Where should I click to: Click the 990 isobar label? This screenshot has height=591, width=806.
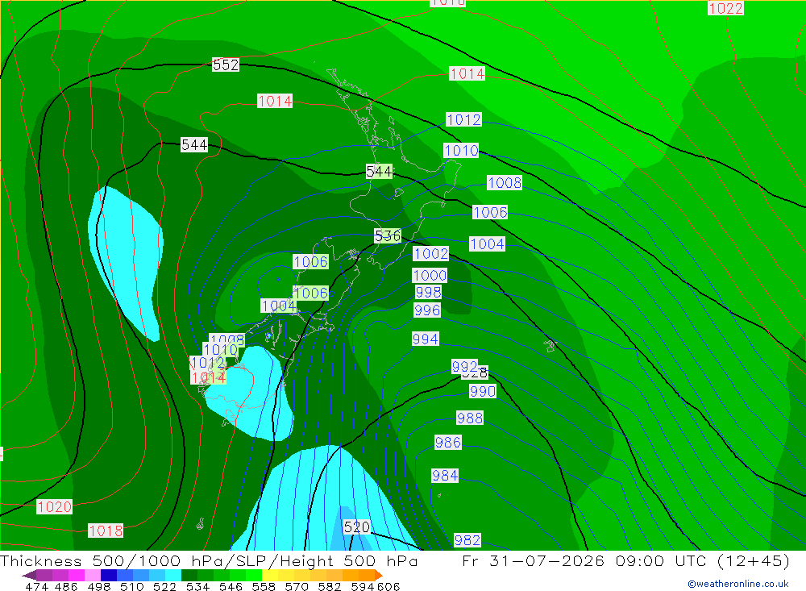[x=483, y=391]
